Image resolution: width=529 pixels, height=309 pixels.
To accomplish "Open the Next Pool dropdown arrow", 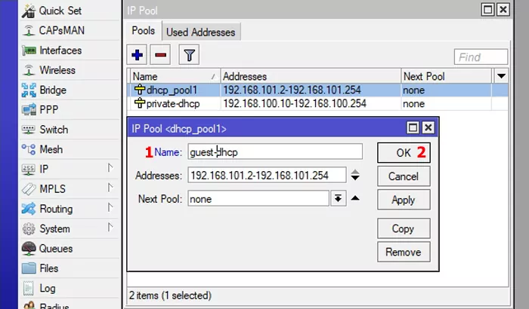I will point(338,199).
